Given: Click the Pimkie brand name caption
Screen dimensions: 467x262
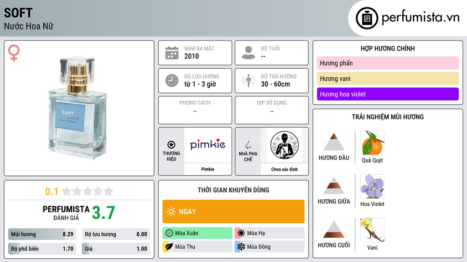Looking at the screenshot, I should [208, 169].
